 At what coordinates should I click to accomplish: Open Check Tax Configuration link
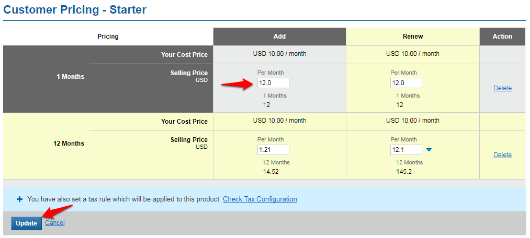pyautogui.click(x=260, y=199)
